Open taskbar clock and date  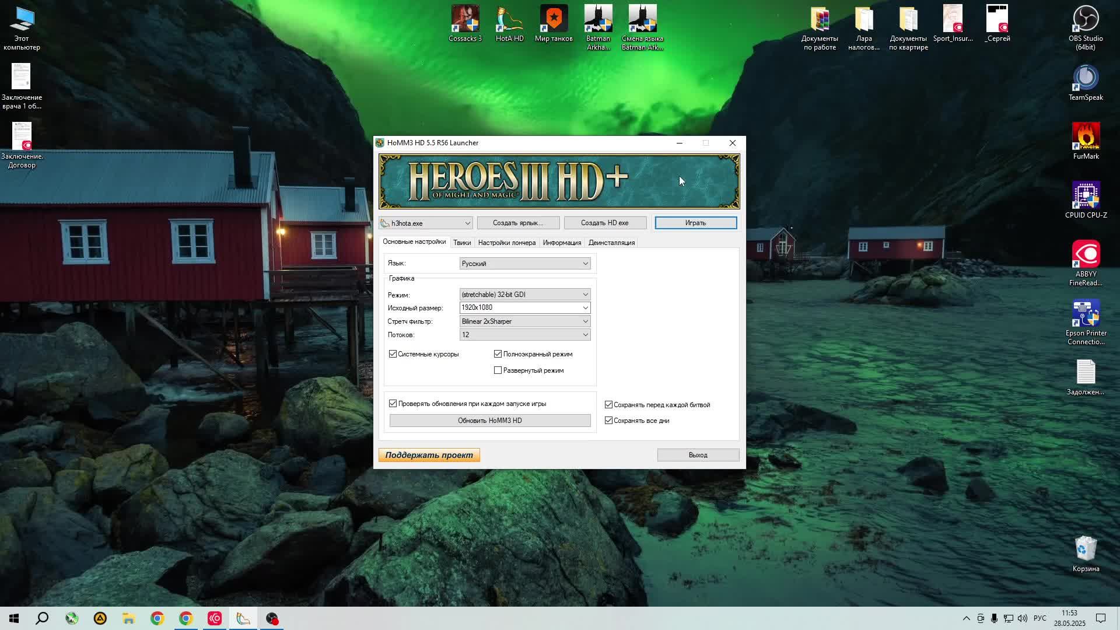coord(1069,618)
